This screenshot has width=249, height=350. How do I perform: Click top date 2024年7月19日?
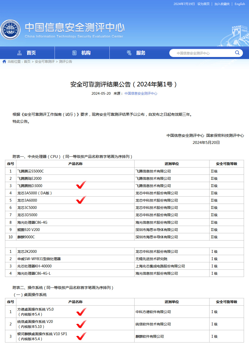(x=184, y=4)
